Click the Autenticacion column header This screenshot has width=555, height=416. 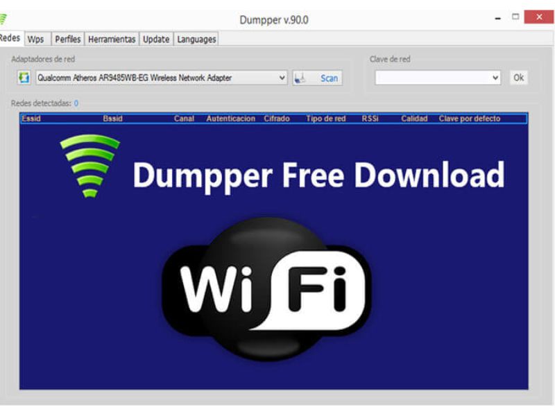click(x=231, y=119)
